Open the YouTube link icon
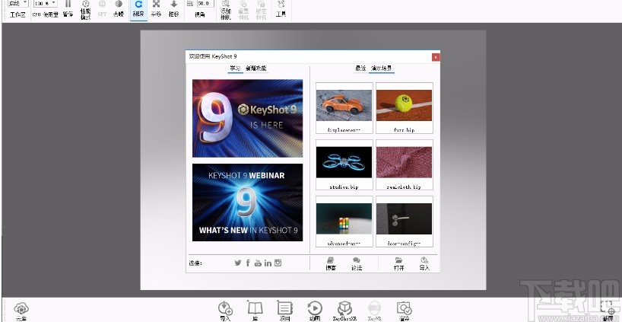Screen dimensions: 622x322 pyautogui.click(x=258, y=263)
